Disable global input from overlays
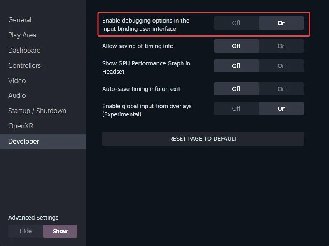Viewport: 329px width, 246px height. click(x=236, y=109)
